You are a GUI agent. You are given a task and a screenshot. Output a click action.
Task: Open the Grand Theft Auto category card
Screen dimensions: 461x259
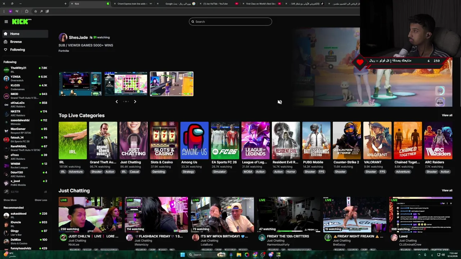coord(103,140)
